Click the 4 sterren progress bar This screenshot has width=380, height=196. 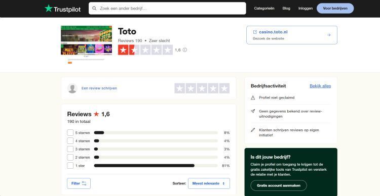pyautogui.click(x=156, y=141)
